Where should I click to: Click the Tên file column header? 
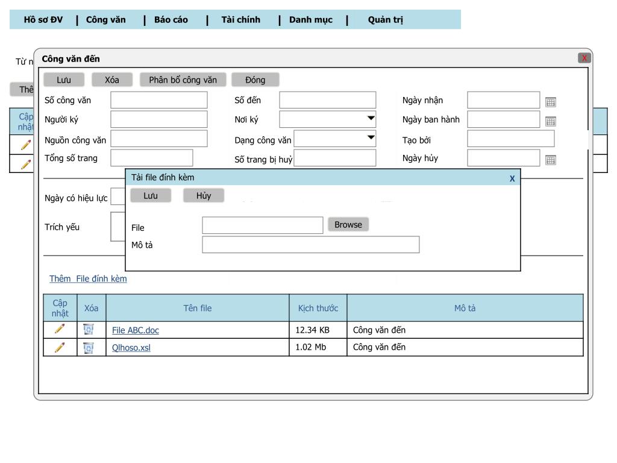point(198,308)
